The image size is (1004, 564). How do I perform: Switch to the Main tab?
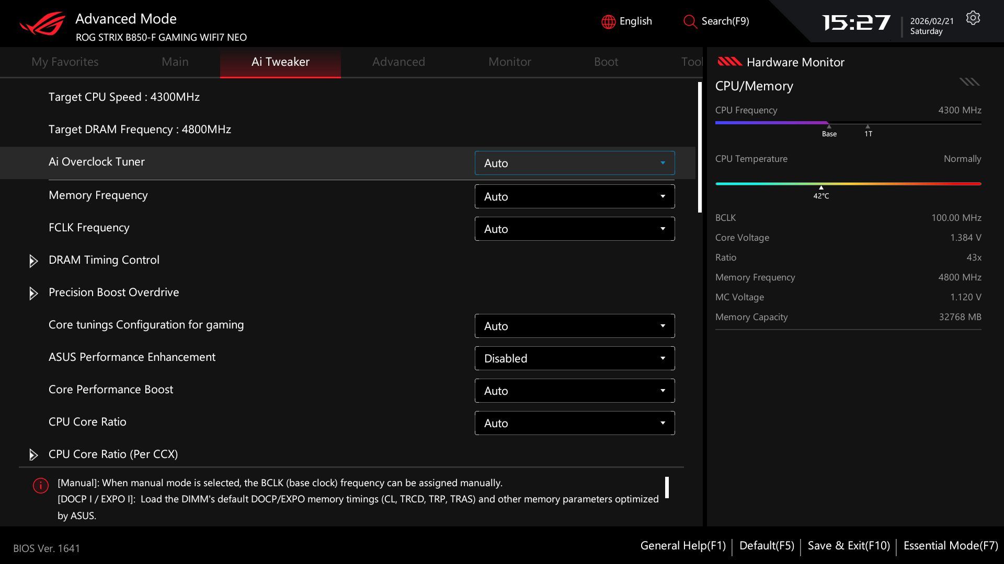click(x=175, y=62)
